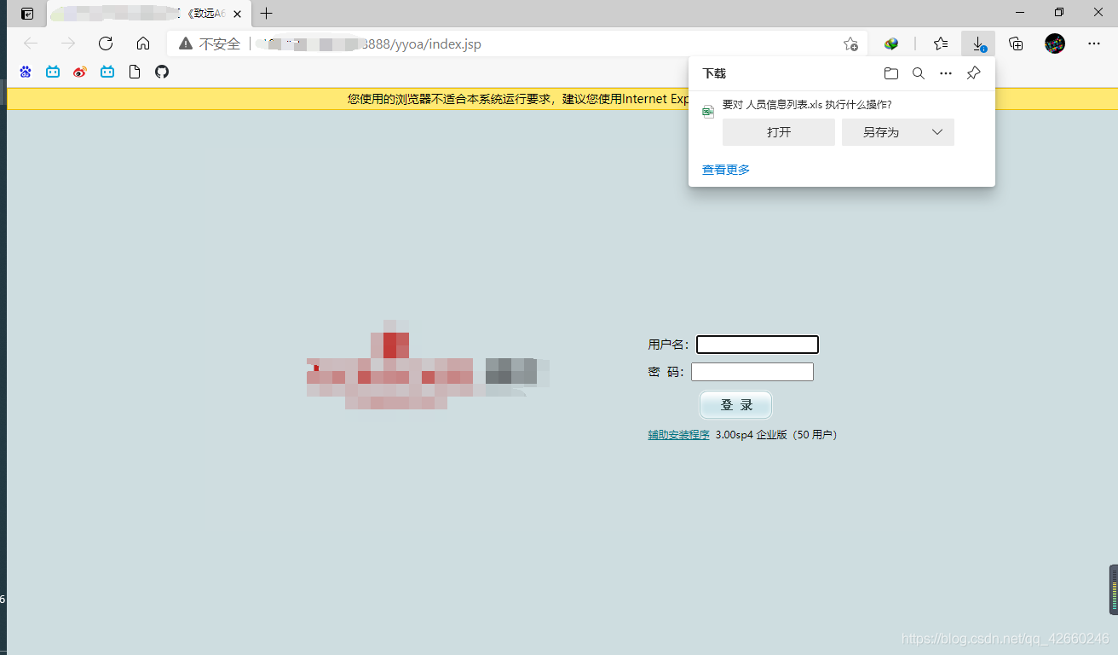Viewport: 1118px width, 655px height.
Task: Click the yellow browser warning banner text
Action: pyautogui.click(x=519, y=99)
